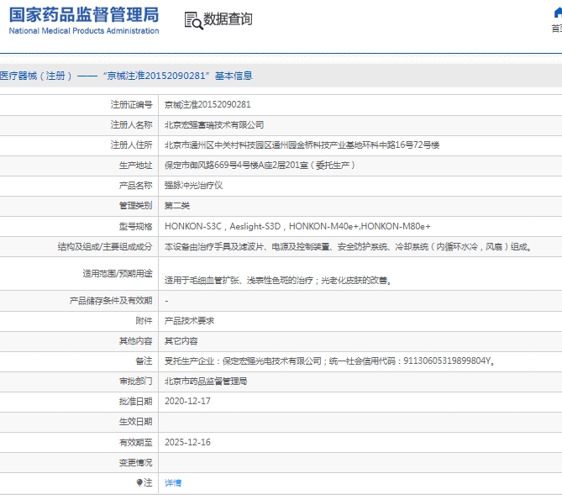This screenshot has width=562, height=500.
Task: Click the 数据查询 heading text
Action: (228, 19)
